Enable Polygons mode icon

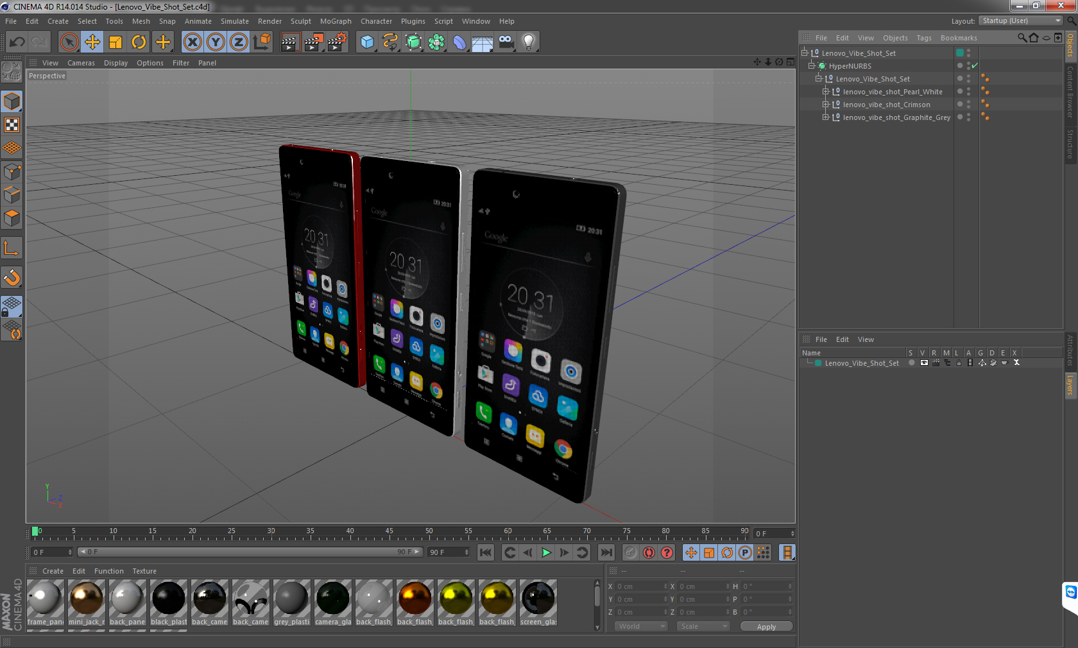pos(12,218)
